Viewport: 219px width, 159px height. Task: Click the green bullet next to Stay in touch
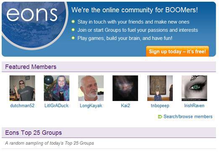73,21
